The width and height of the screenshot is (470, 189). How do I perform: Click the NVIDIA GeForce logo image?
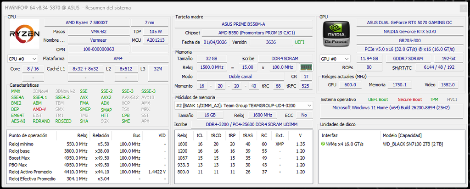(336, 33)
